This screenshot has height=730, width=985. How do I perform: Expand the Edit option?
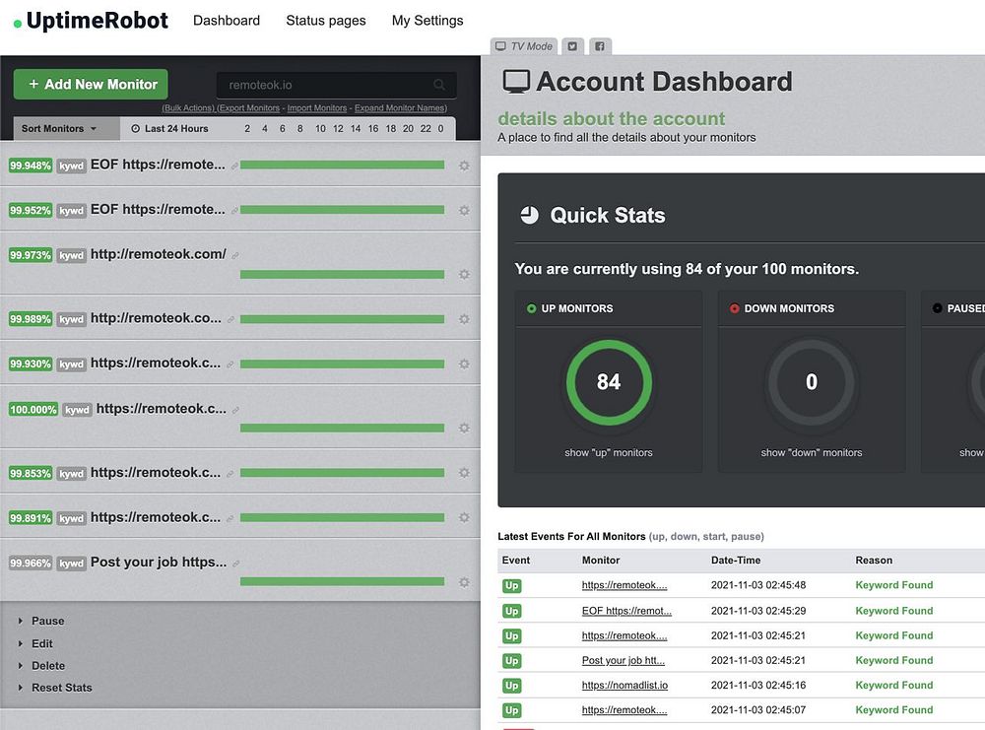[35, 643]
